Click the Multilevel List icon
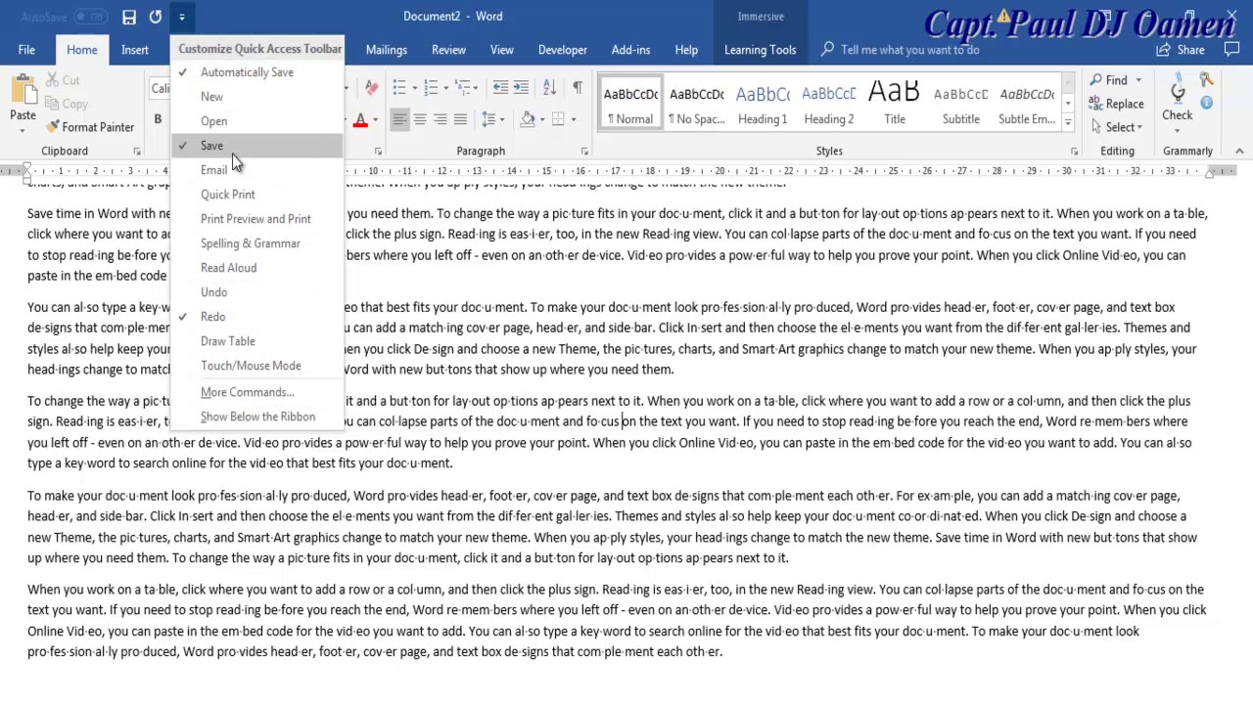The width and height of the screenshot is (1253, 704). 463,88
